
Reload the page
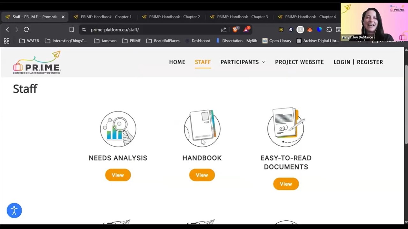point(26,30)
